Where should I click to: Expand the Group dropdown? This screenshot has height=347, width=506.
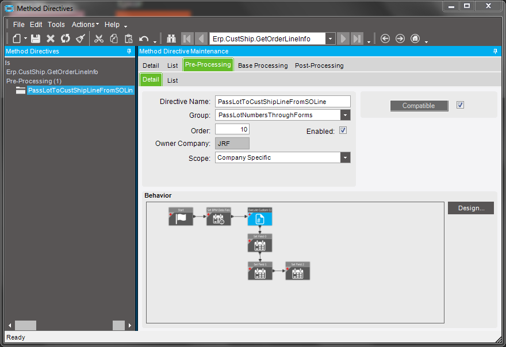point(346,115)
